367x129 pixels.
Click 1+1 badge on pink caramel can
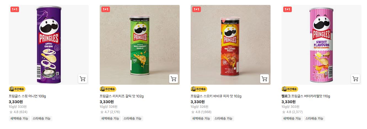tap(287, 9)
